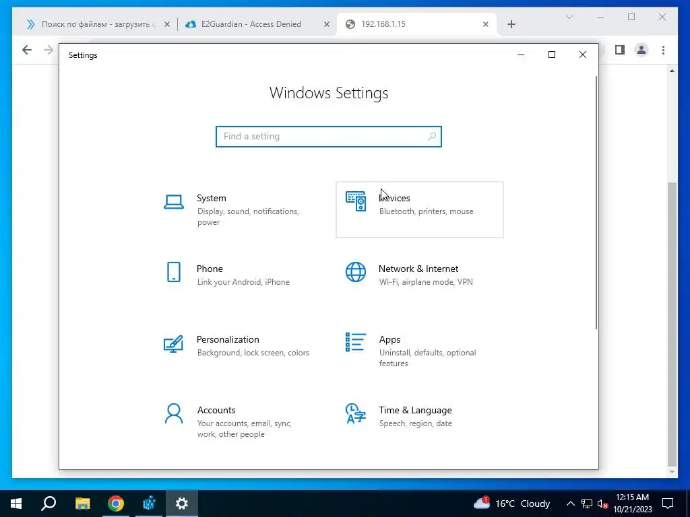Click the Chrome forward arrow
This screenshot has height=517, width=690.
(49, 50)
